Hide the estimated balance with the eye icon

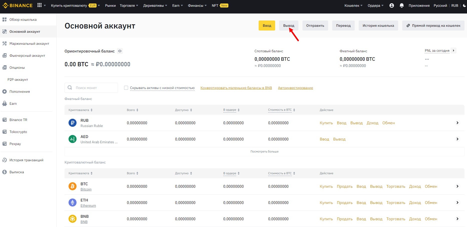click(x=120, y=51)
